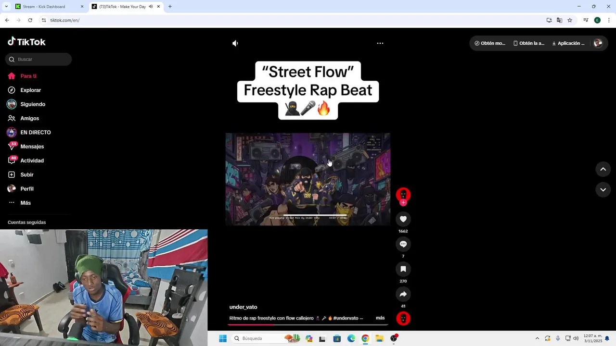Show hidden system tray icons

(x=537, y=338)
